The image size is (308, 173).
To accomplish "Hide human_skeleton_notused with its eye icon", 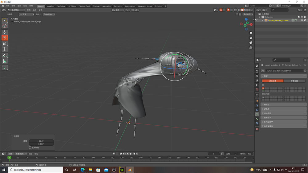I will 302,20.
